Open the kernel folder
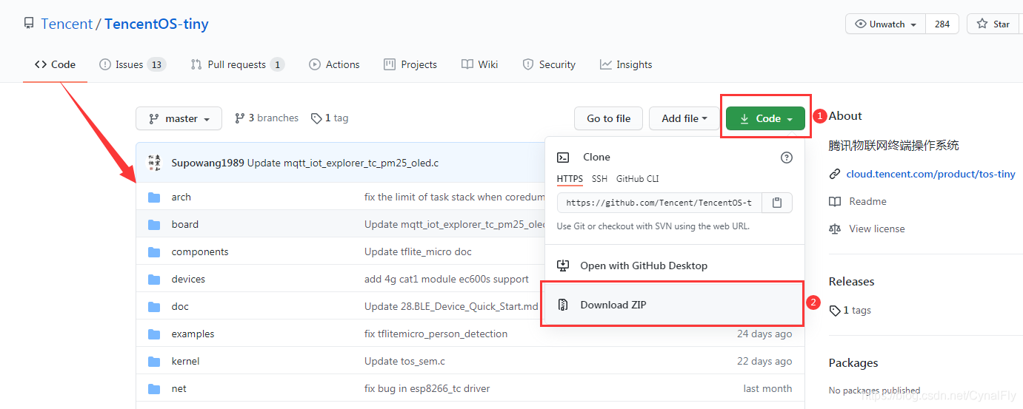The image size is (1023, 409). tap(185, 361)
